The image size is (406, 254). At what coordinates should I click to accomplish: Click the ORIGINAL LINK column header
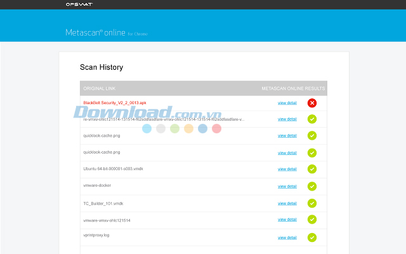pyautogui.click(x=100, y=88)
